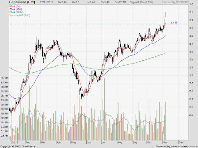Click the 3.1 price axis label

191,44
